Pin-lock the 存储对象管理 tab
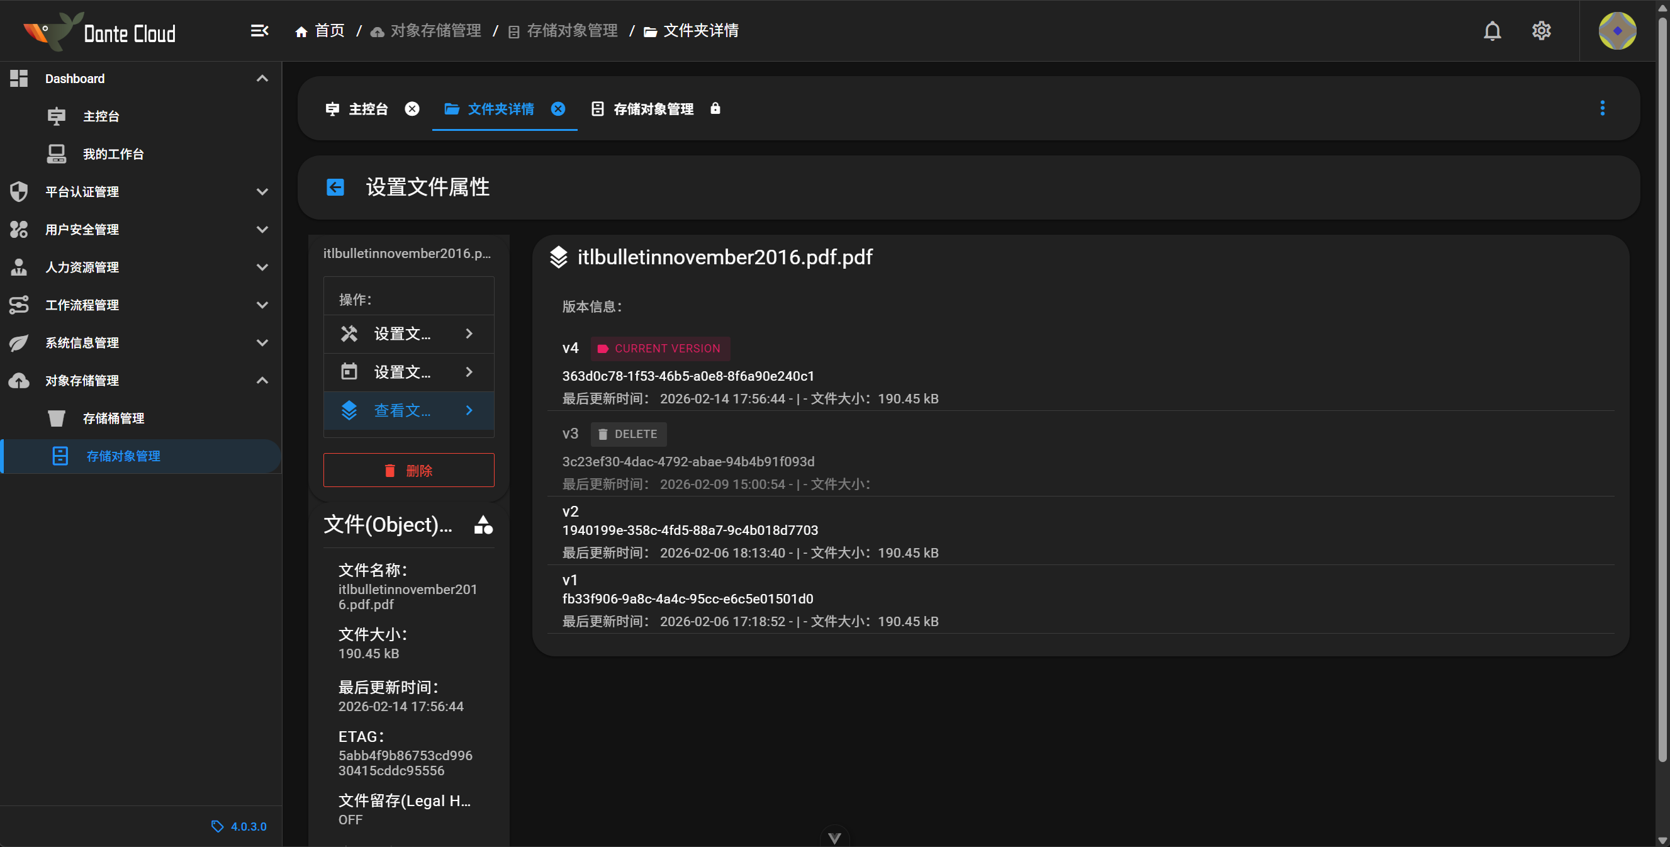 pyautogui.click(x=715, y=108)
